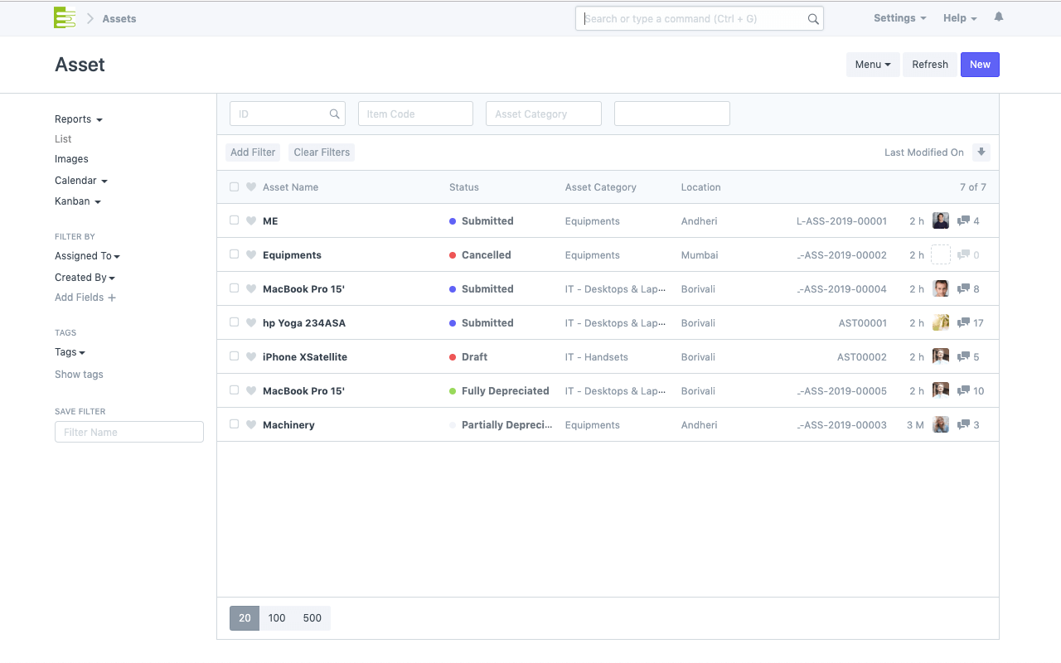The width and height of the screenshot is (1061, 663).
Task: Open the Menu dropdown button
Action: (x=872, y=65)
